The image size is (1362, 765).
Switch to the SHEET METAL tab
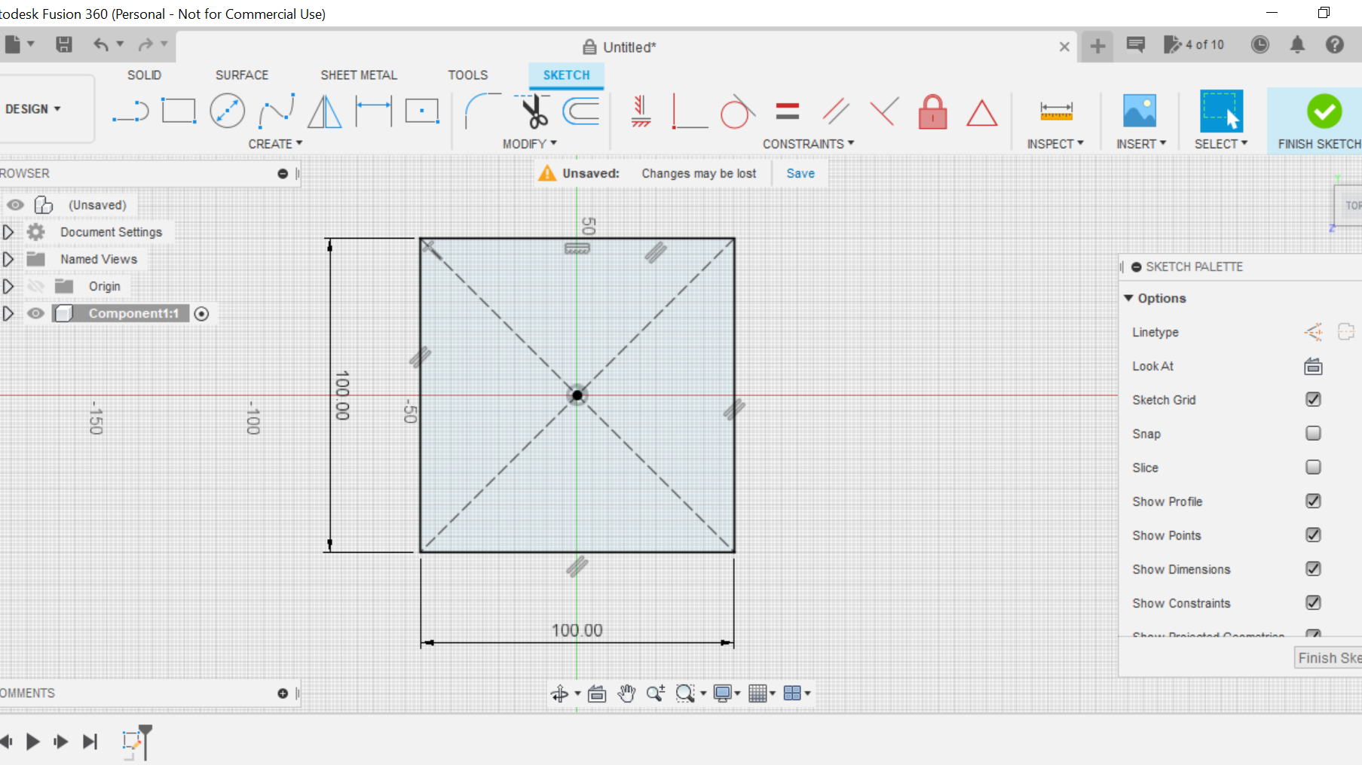point(359,75)
